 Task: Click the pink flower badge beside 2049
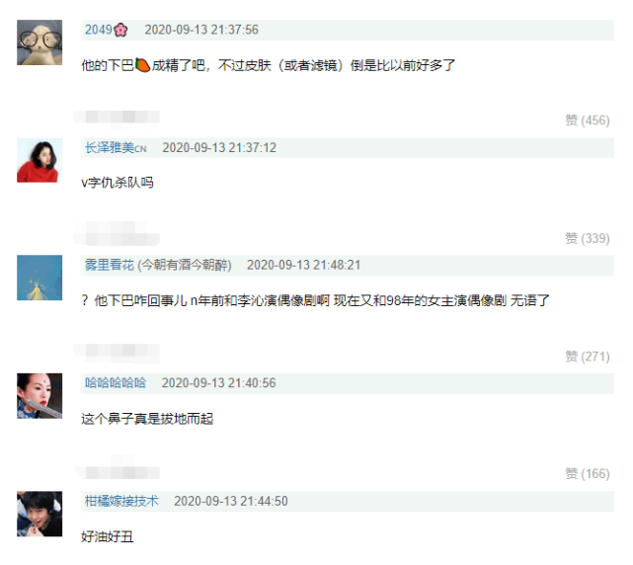click(x=120, y=30)
